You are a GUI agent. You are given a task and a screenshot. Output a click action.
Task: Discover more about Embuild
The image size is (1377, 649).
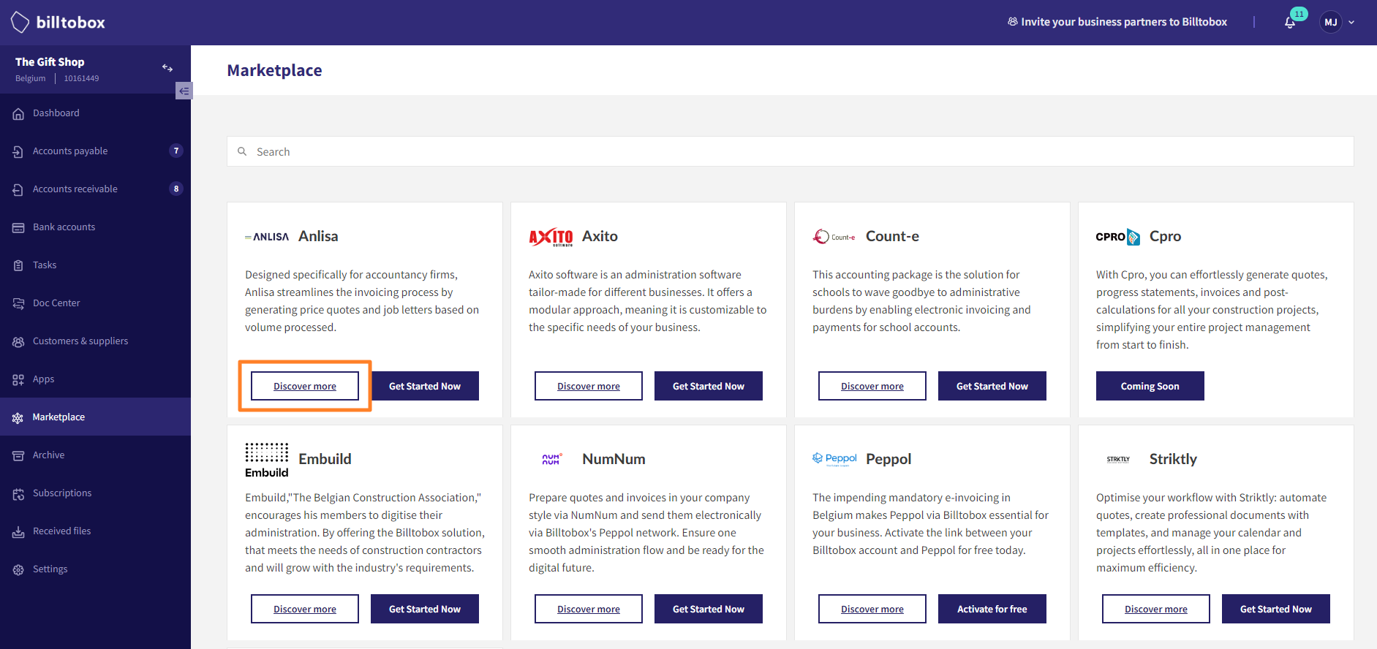click(x=305, y=609)
